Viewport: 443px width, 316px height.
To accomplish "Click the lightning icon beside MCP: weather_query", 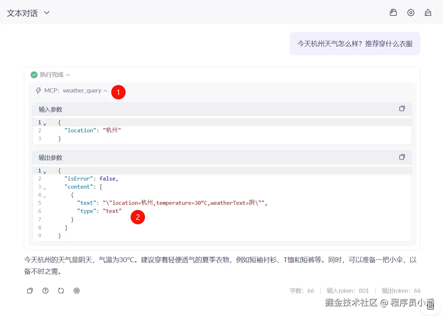I will [39, 91].
